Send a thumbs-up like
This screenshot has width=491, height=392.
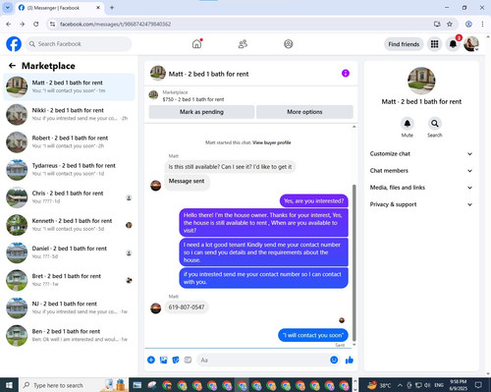coord(350,360)
